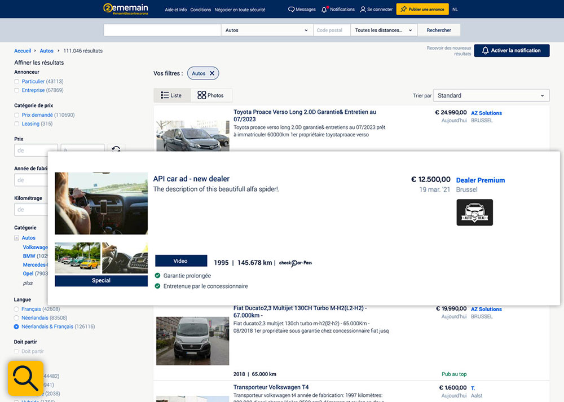Viewport: 564px width, 402px height.
Task: Open the Notifications bell icon
Action: pos(324,10)
